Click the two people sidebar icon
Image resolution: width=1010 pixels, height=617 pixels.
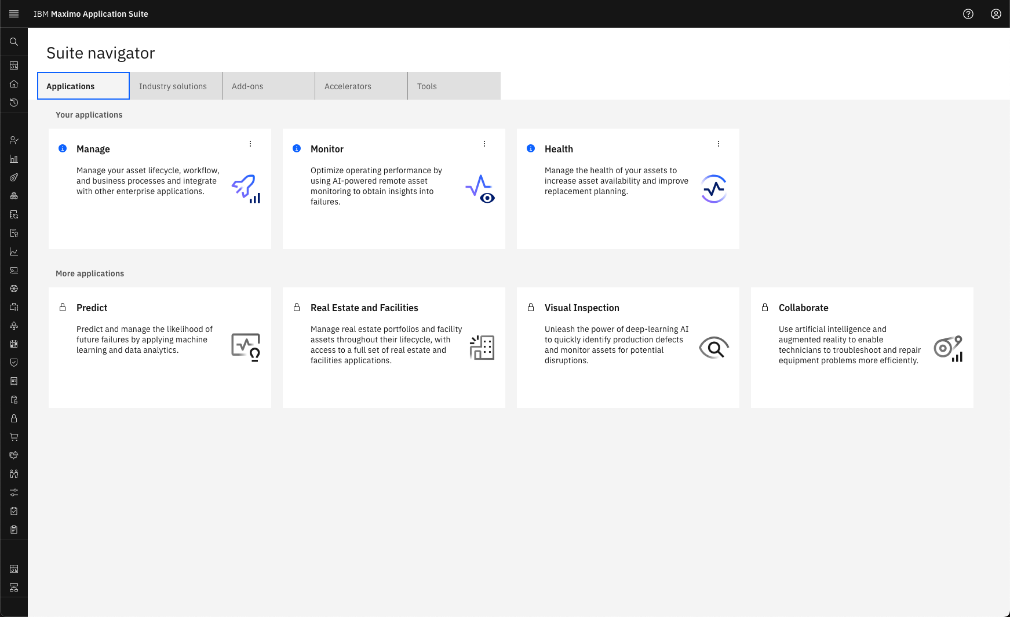tap(14, 474)
